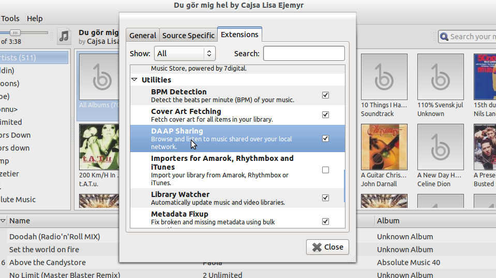Click the music note track icon

point(64,36)
